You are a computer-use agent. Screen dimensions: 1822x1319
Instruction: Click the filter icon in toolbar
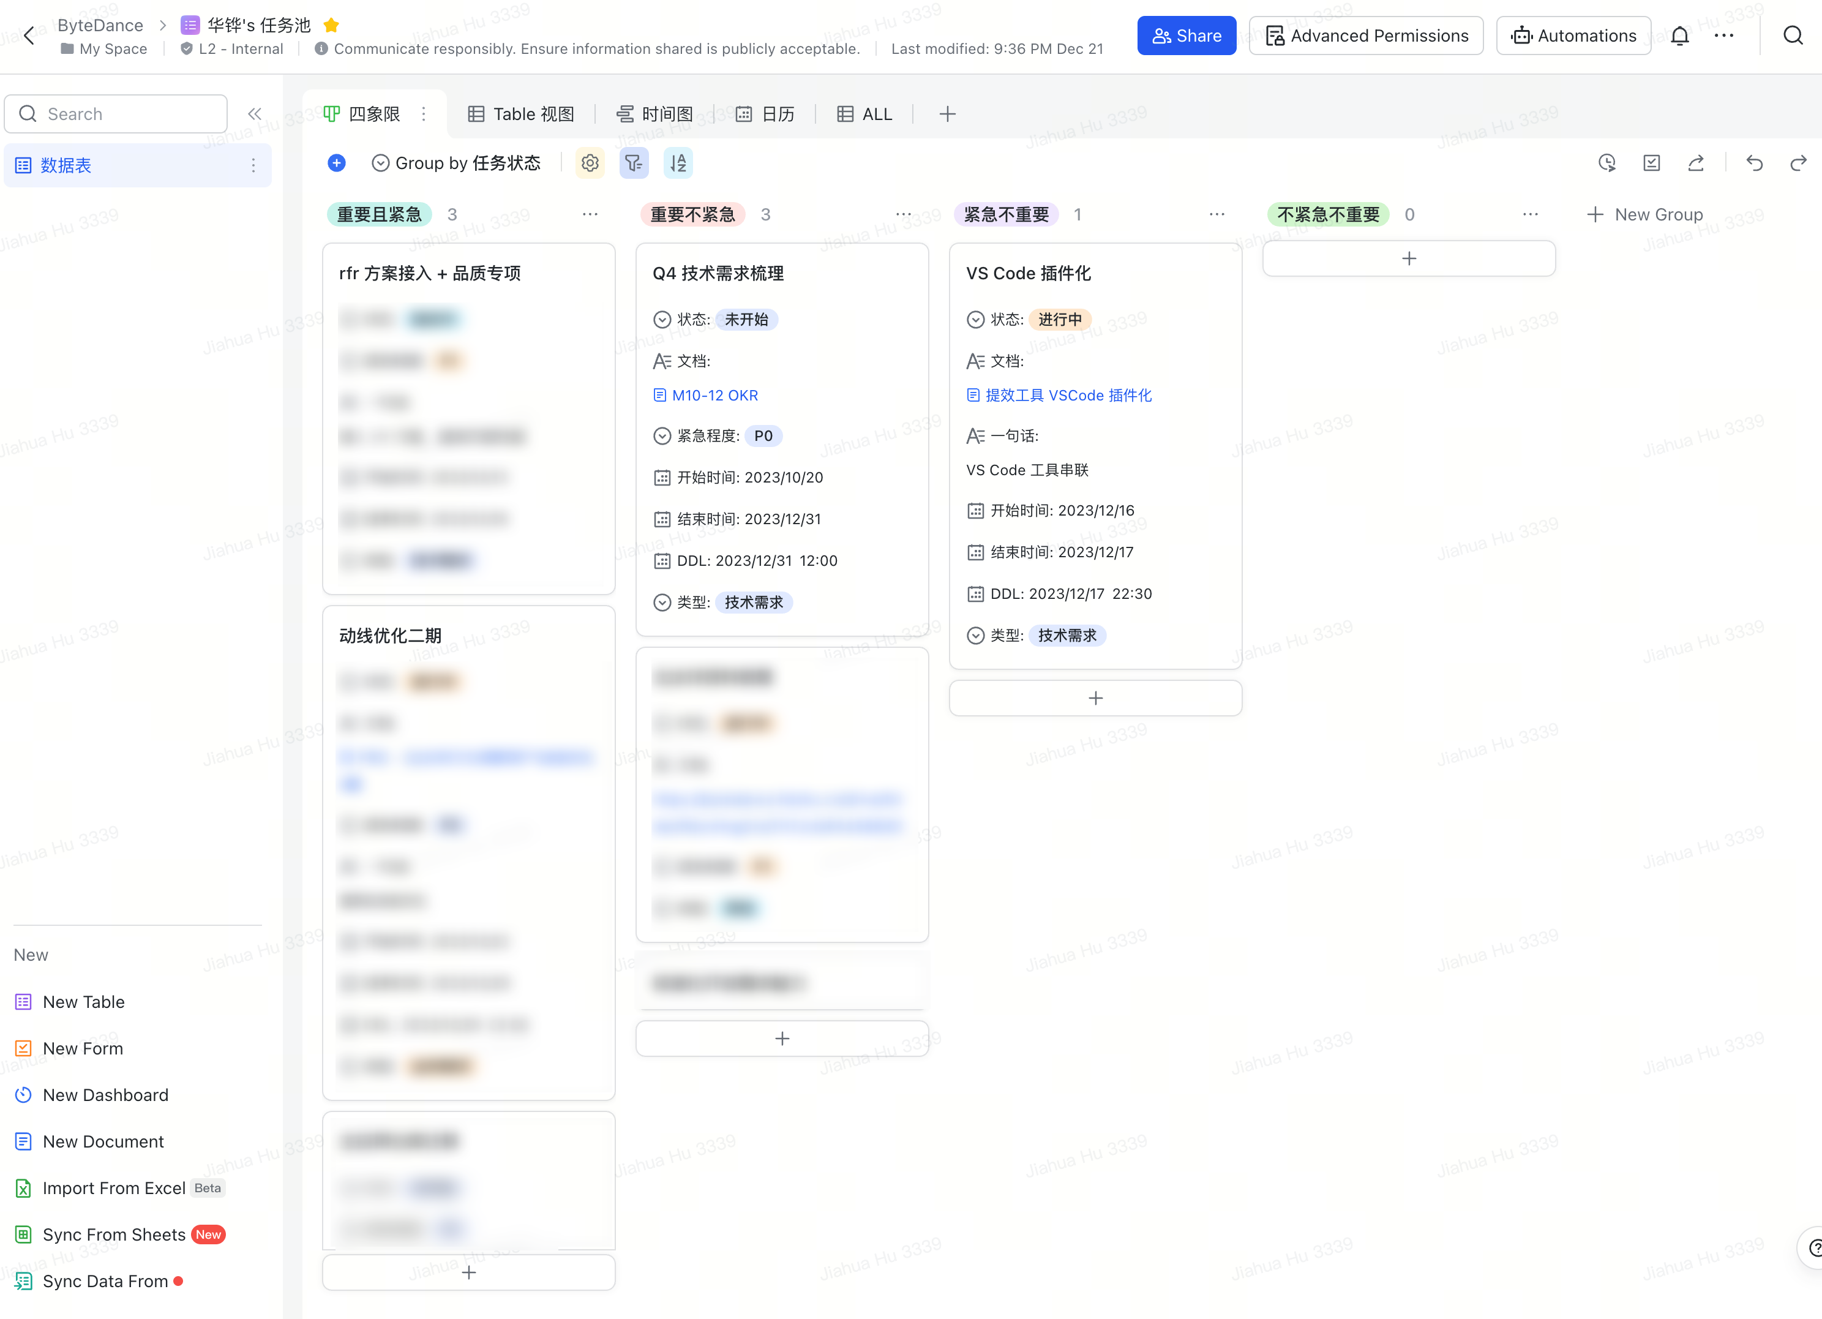pos(634,163)
